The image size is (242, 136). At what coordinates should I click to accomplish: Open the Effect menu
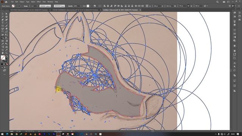(x=39, y=2)
